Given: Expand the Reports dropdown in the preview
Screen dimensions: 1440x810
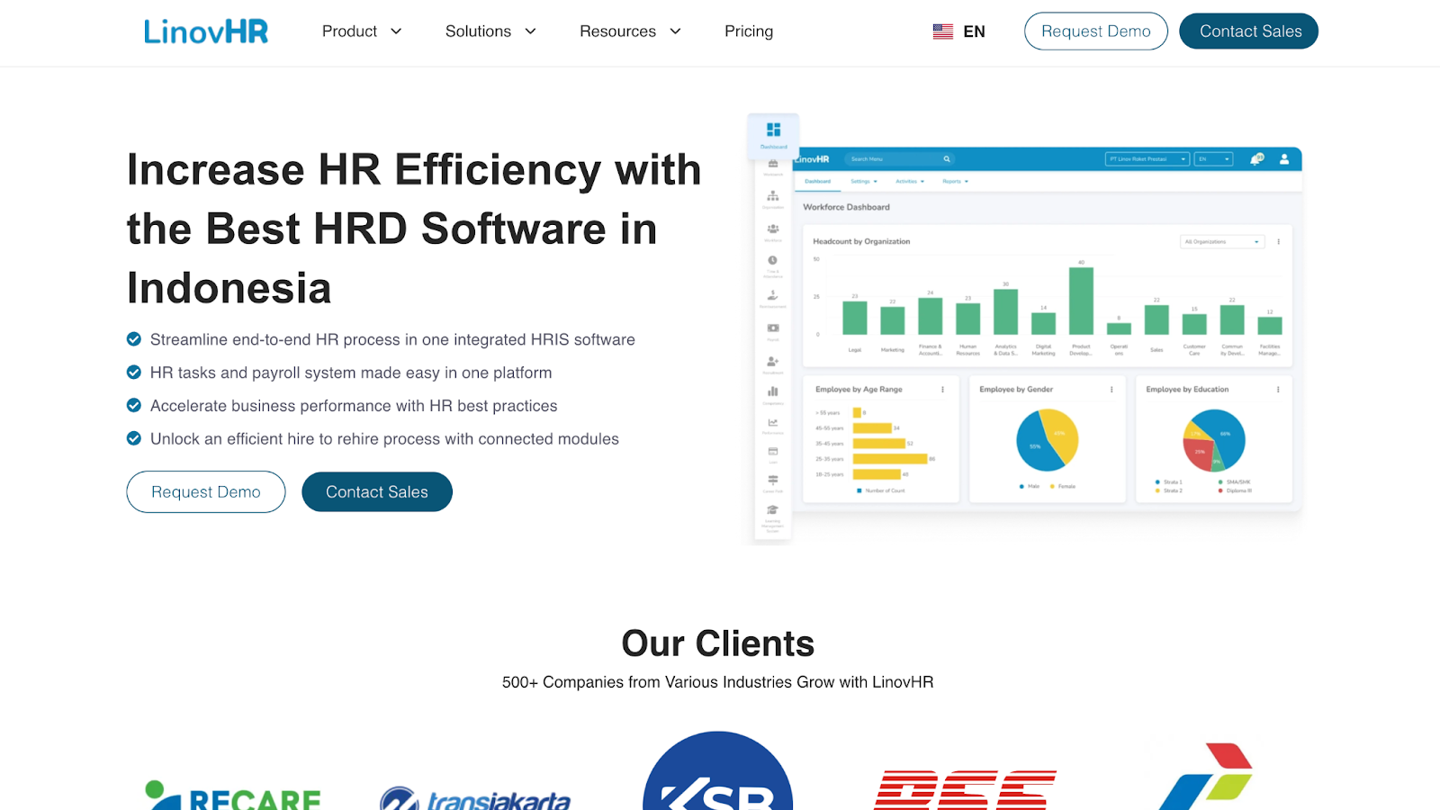Looking at the screenshot, I should [956, 181].
